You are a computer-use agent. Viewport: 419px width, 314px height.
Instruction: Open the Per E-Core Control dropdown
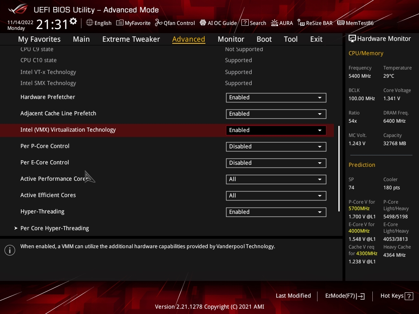click(x=276, y=163)
